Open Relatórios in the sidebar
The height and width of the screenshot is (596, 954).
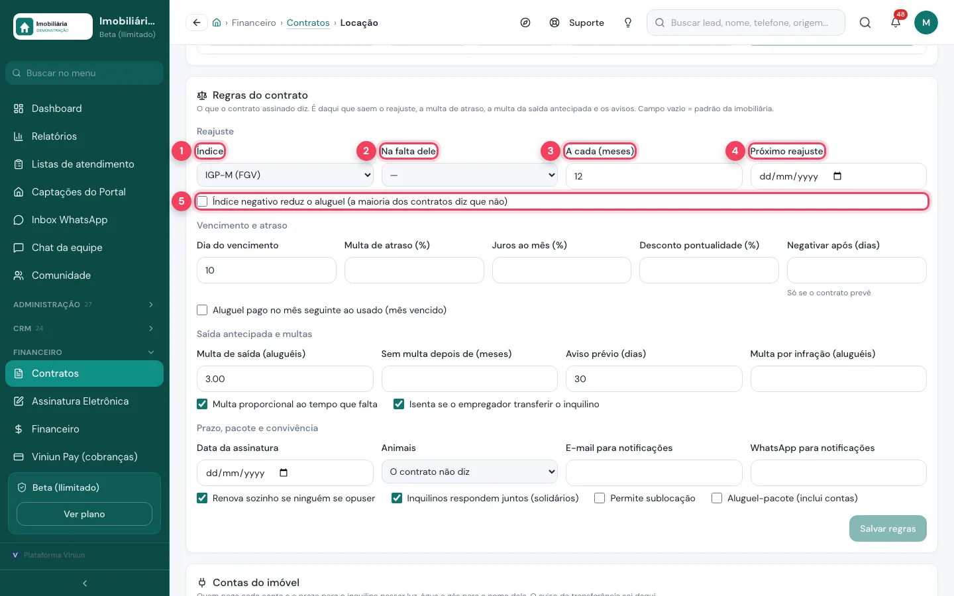pyautogui.click(x=85, y=136)
